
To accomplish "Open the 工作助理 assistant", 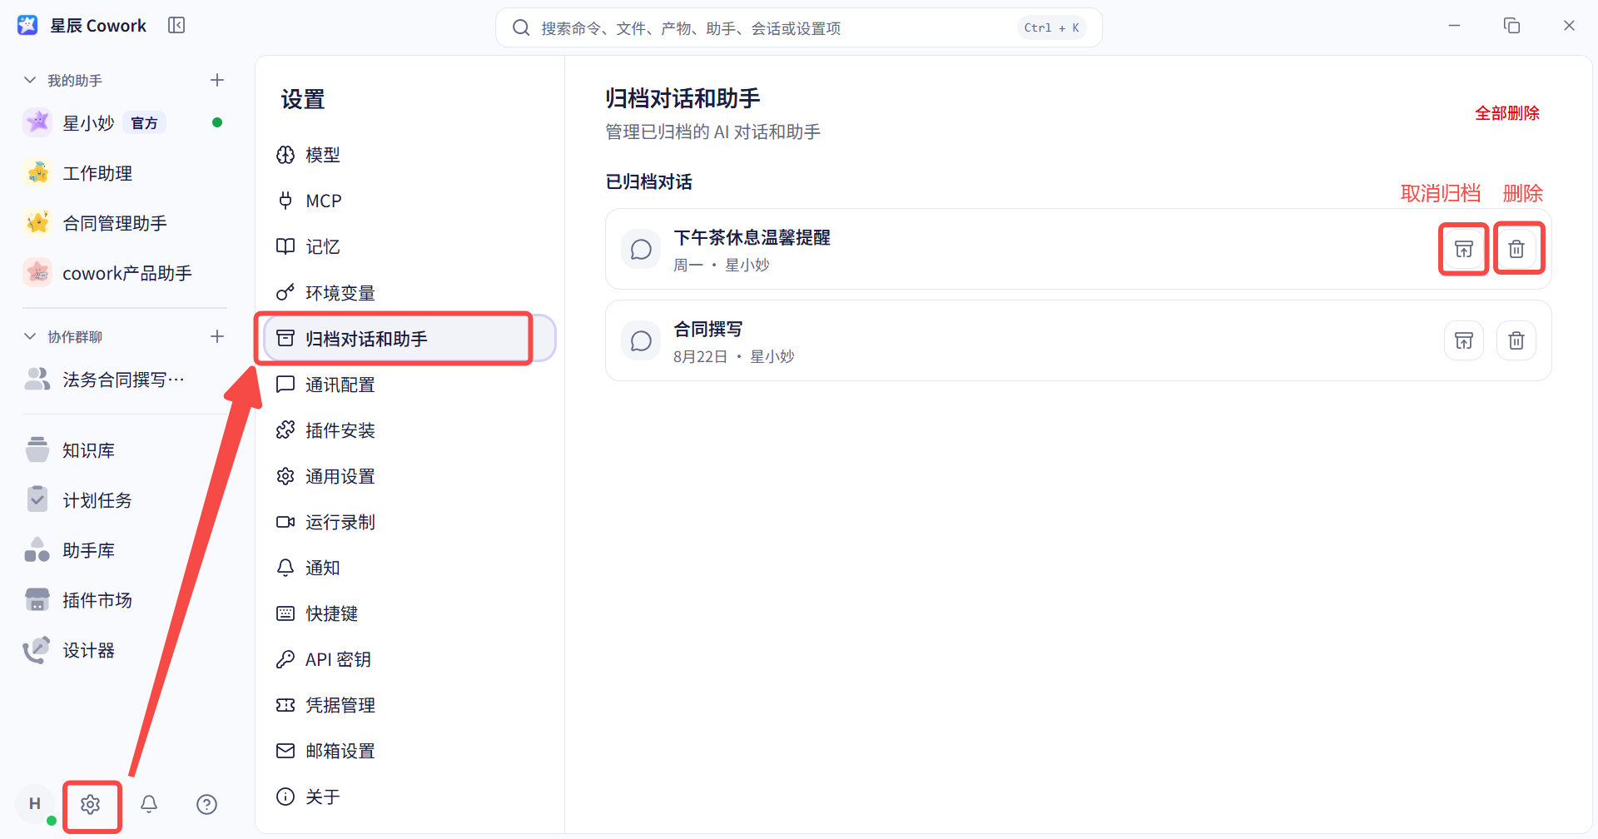I will 125,173.
